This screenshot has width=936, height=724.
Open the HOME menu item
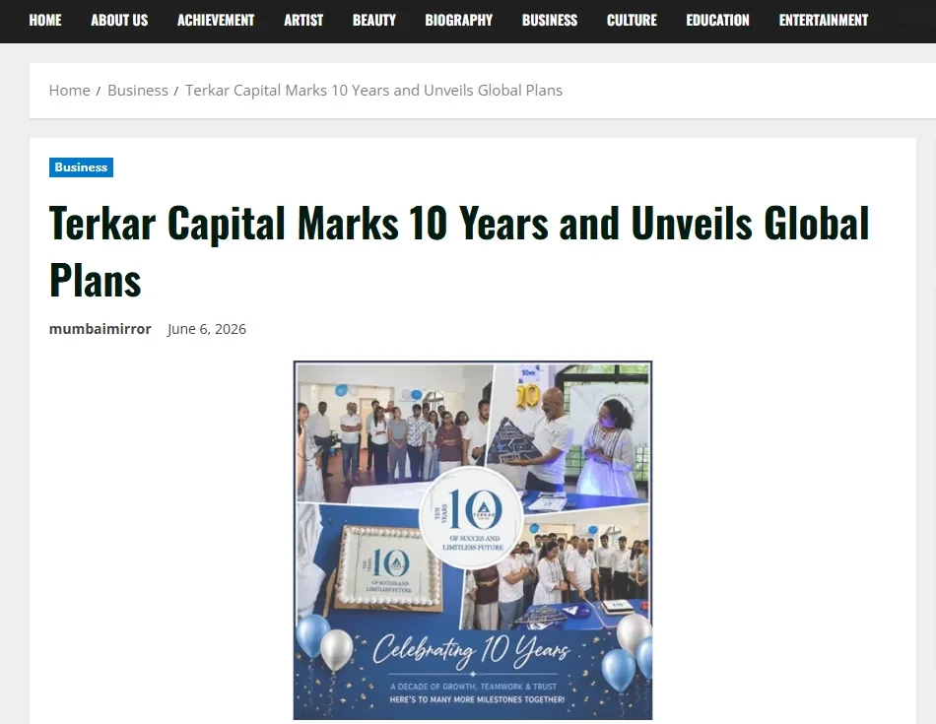pyautogui.click(x=45, y=21)
